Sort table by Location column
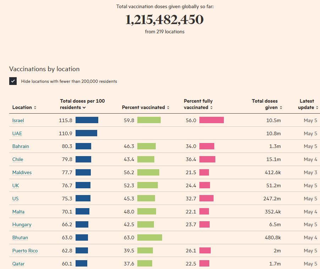This screenshot has width=320, height=269. click(24, 107)
